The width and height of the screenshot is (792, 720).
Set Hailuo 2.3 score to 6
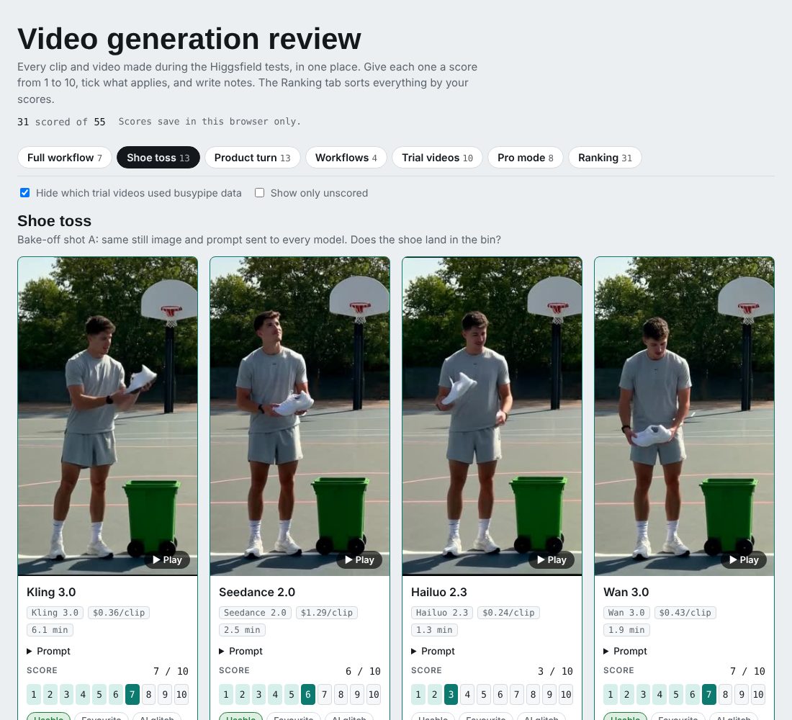pyautogui.click(x=500, y=694)
